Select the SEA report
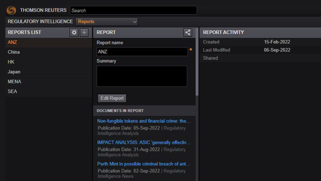The height and width of the screenshot is (181, 321). [x=49, y=91]
